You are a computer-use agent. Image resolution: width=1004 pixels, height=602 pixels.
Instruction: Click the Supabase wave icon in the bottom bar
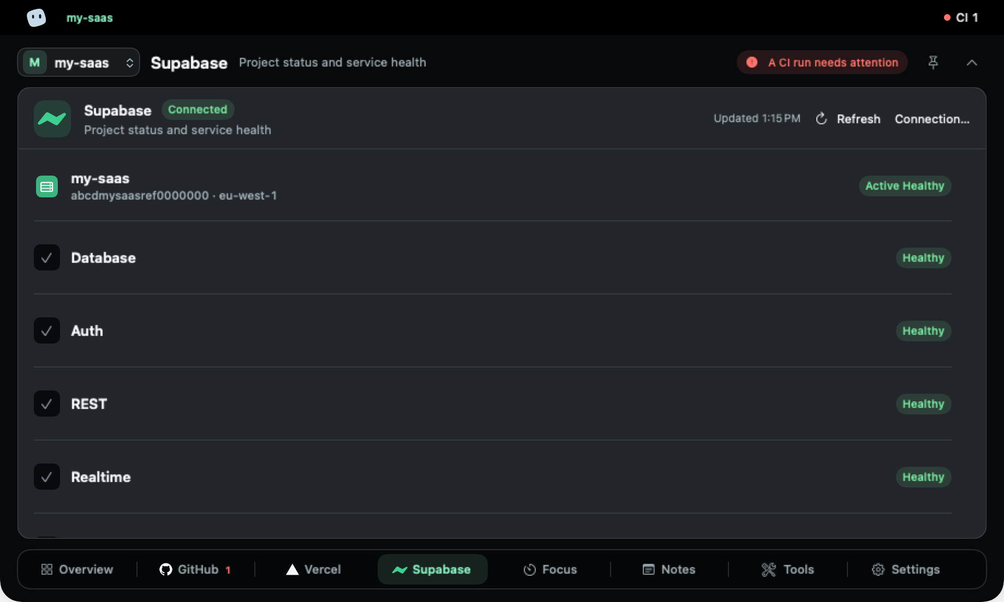[x=400, y=570]
